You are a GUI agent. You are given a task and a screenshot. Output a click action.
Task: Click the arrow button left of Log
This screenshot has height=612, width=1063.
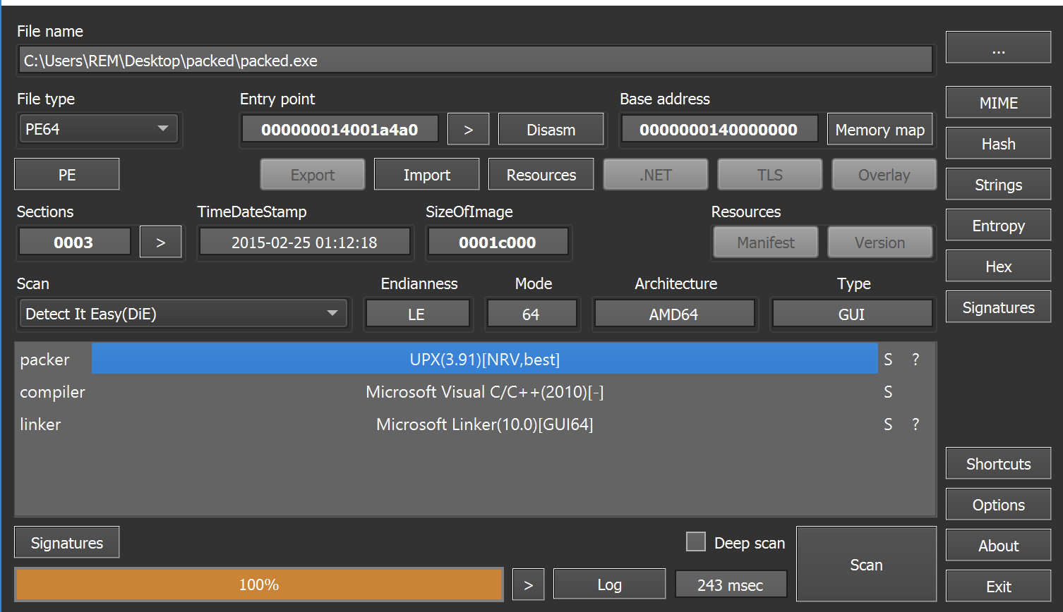pos(528,585)
